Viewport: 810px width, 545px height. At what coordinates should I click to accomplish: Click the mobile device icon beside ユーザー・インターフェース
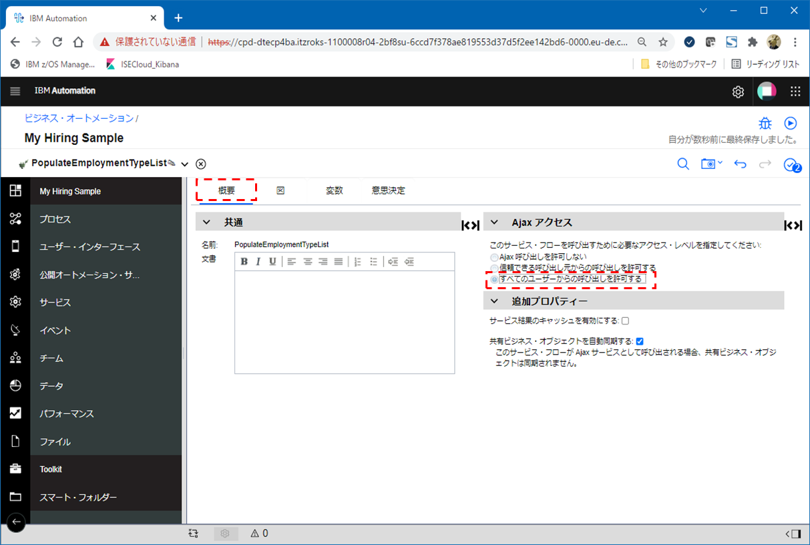point(15,246)
